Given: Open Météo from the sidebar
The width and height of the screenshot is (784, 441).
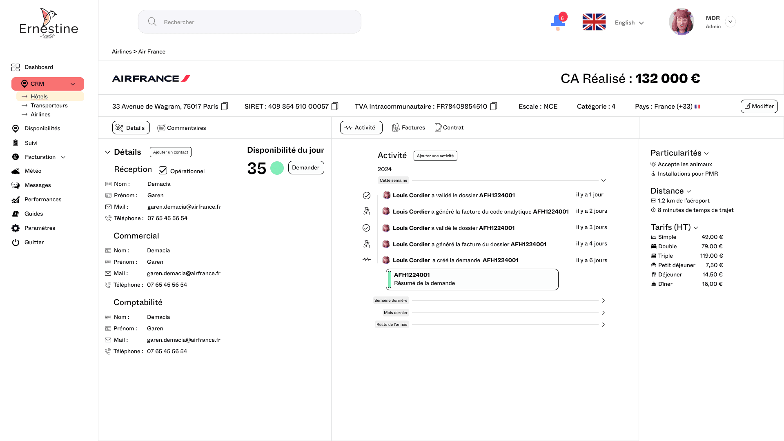Looking at the screenshot, I should pyautogui.click(x=33, y=171).
